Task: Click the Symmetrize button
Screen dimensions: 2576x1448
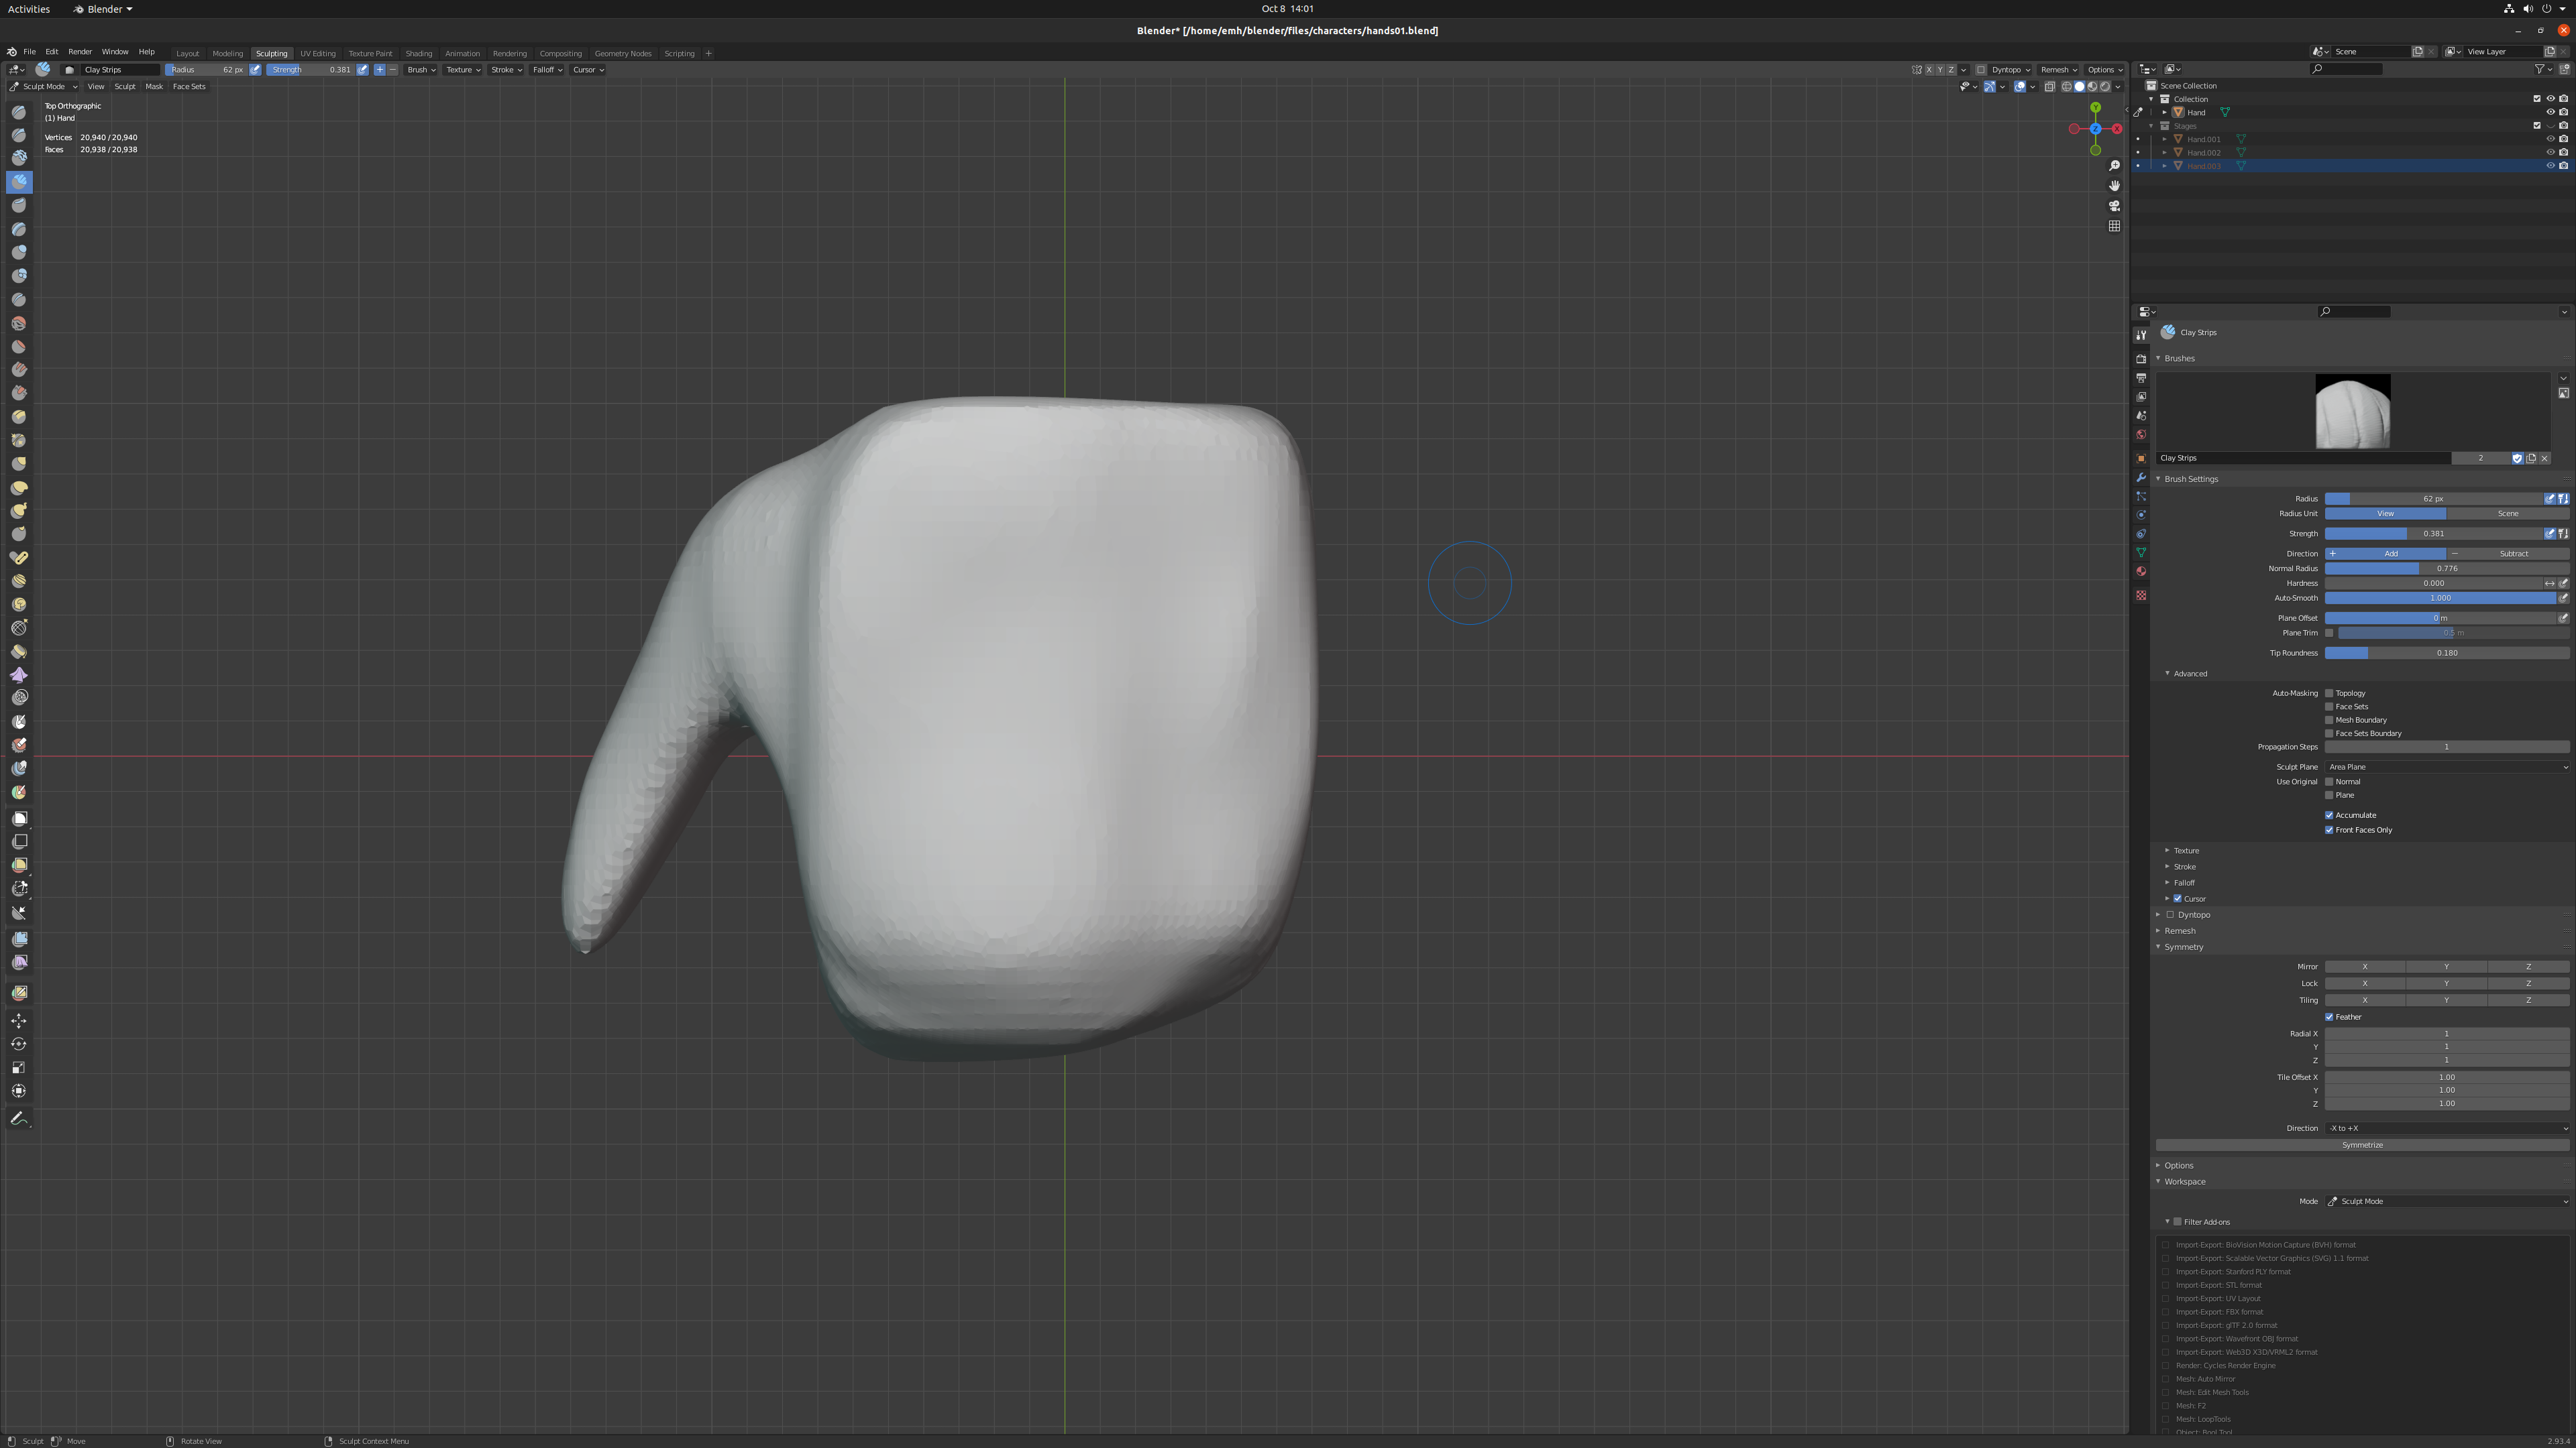Action: pos(2362,1145)
